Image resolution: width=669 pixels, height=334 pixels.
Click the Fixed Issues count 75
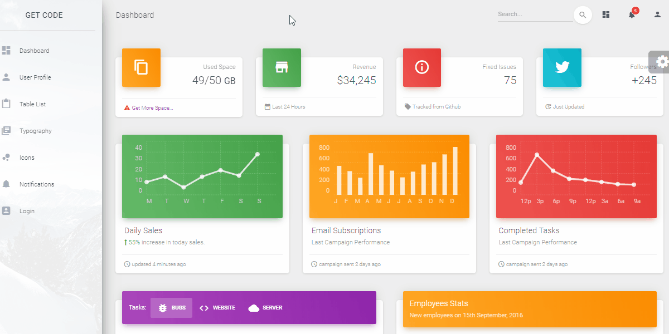(510, 80)
